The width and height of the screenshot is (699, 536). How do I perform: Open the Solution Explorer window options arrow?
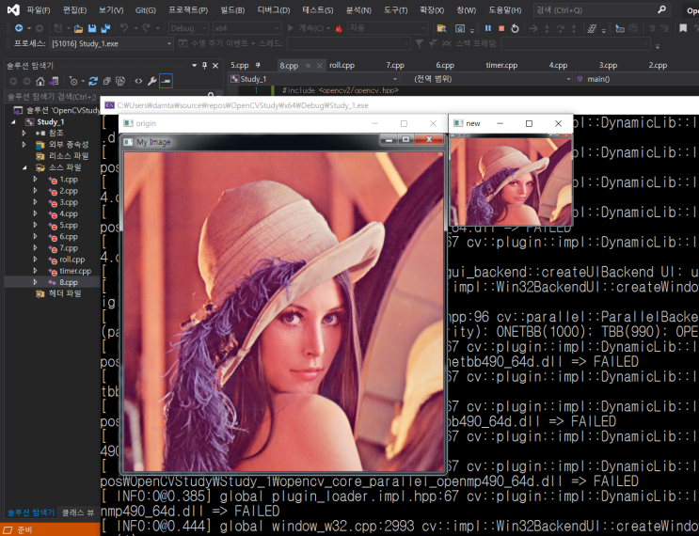[x=195, y=66]
